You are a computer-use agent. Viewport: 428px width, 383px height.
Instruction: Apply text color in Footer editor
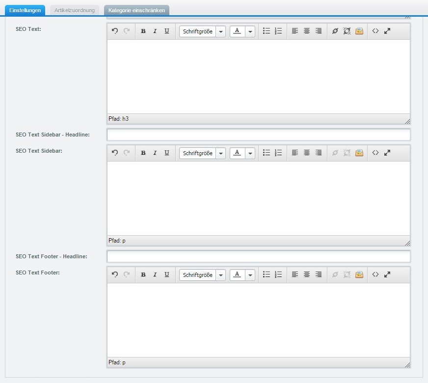[237, 274]
